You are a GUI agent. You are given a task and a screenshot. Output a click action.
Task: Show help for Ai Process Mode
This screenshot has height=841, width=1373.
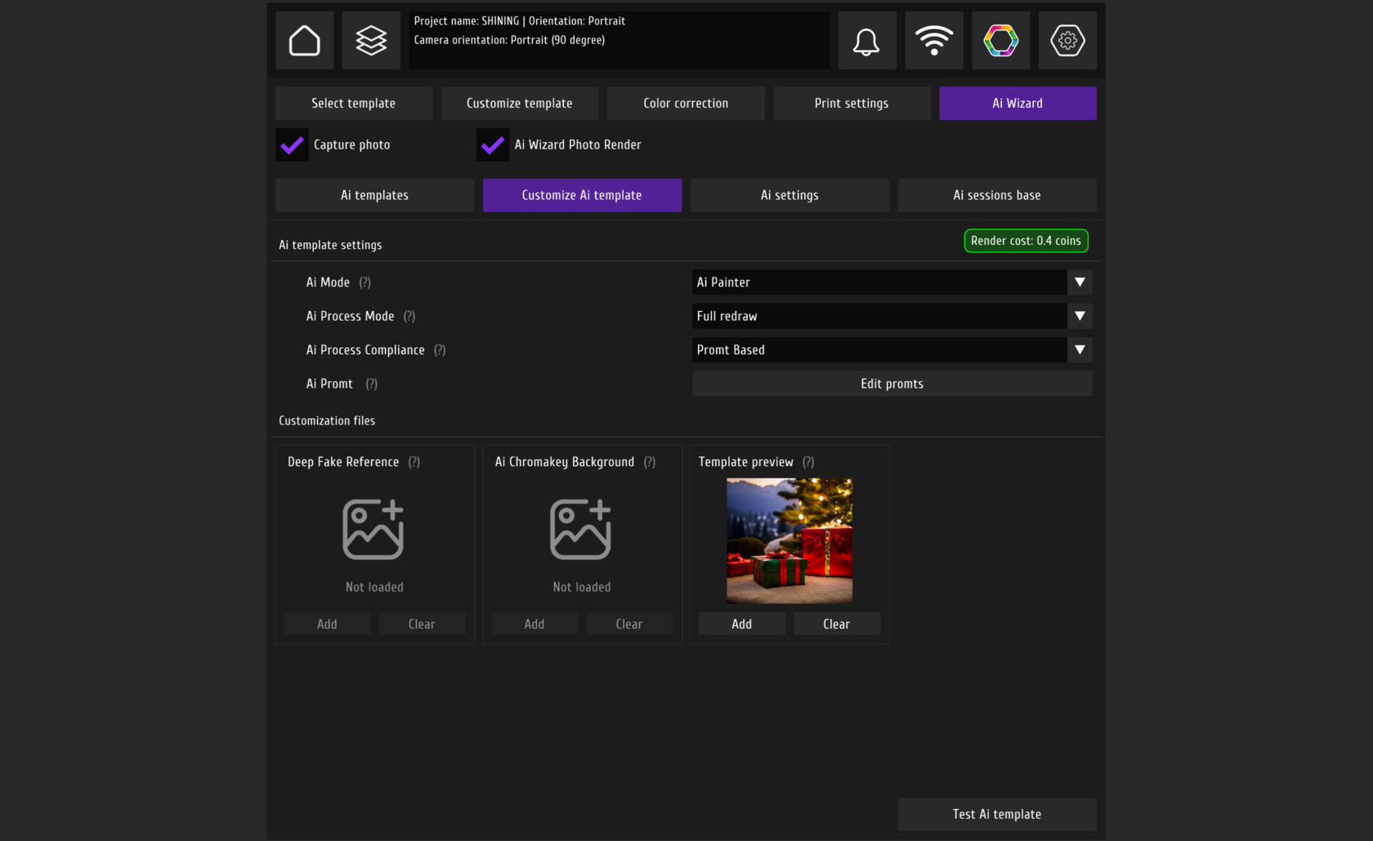[409, 316]
